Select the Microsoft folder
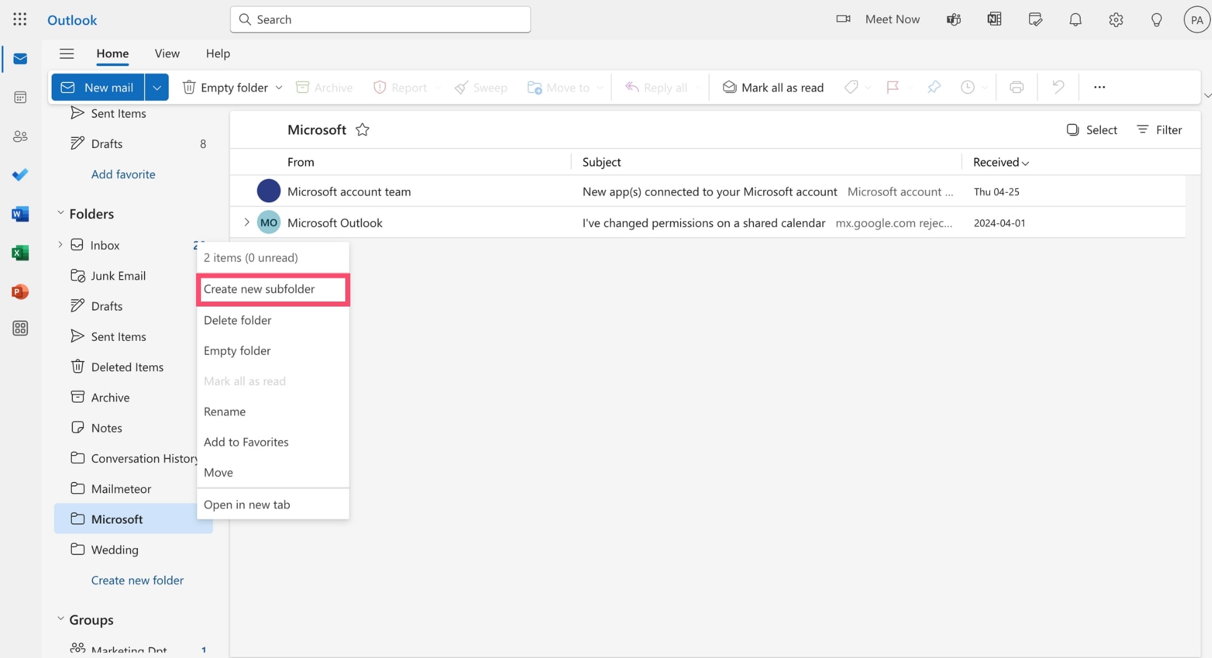The image size is (1212, 658). [x=134, y=519]
